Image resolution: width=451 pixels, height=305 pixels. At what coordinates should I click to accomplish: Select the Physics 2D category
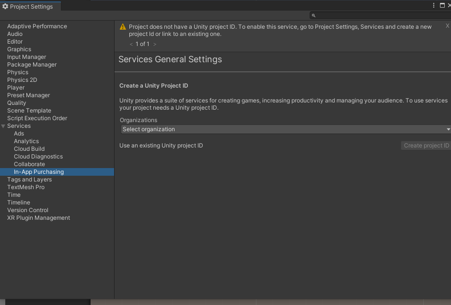point(22,80)
